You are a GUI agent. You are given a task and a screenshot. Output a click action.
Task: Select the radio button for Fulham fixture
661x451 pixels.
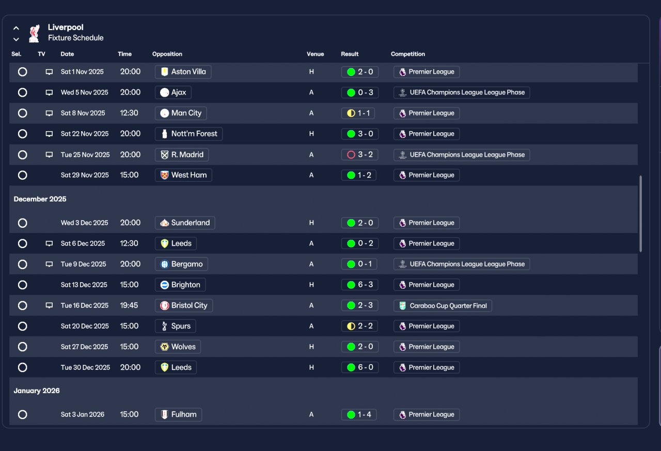22,414
